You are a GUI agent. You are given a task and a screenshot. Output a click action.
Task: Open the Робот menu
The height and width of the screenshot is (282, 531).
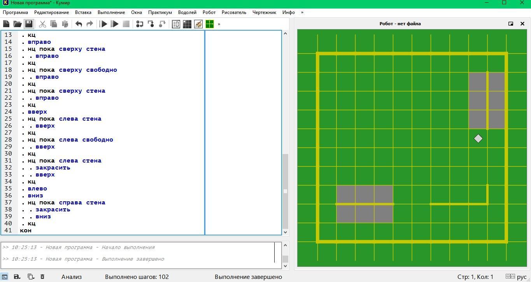[209, 12]
